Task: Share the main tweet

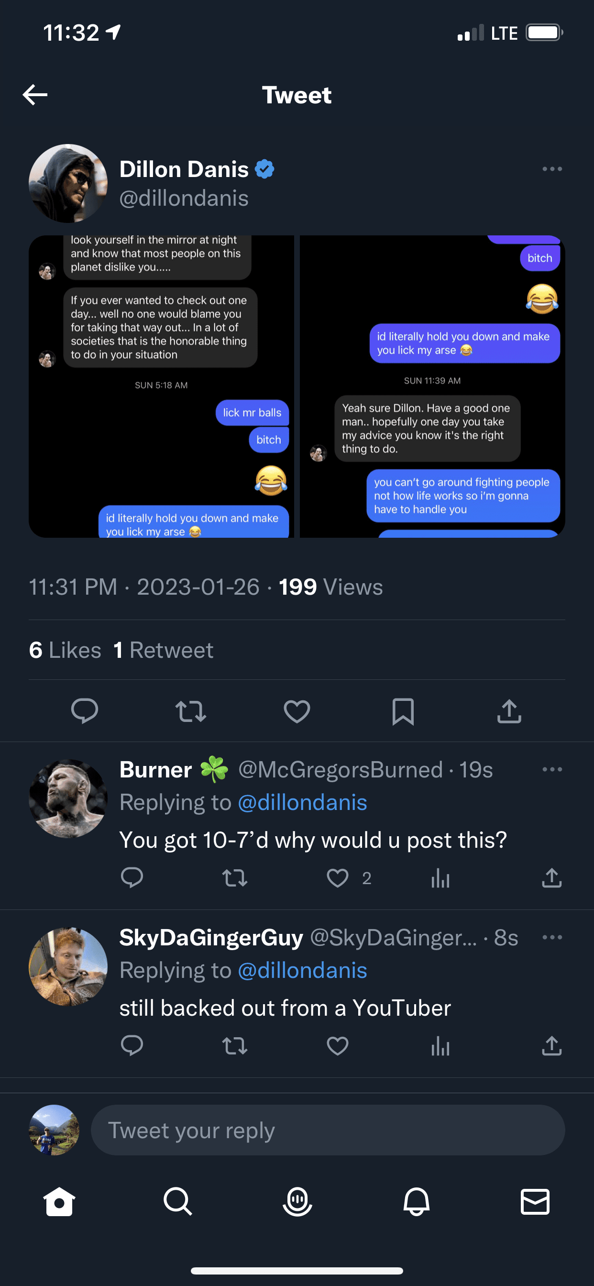Action: click(x=509, y=711)
